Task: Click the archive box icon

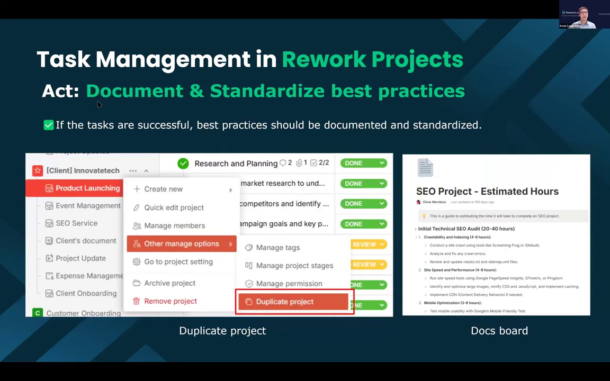Action: click(x=137, y=283)
